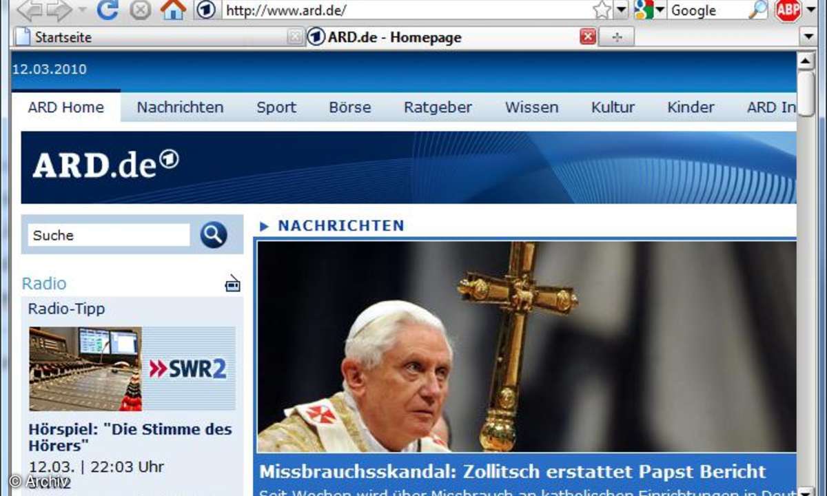This screenshot has width=827, height=496.
Task: Go to the Börse section
Action: pos(350,107)
